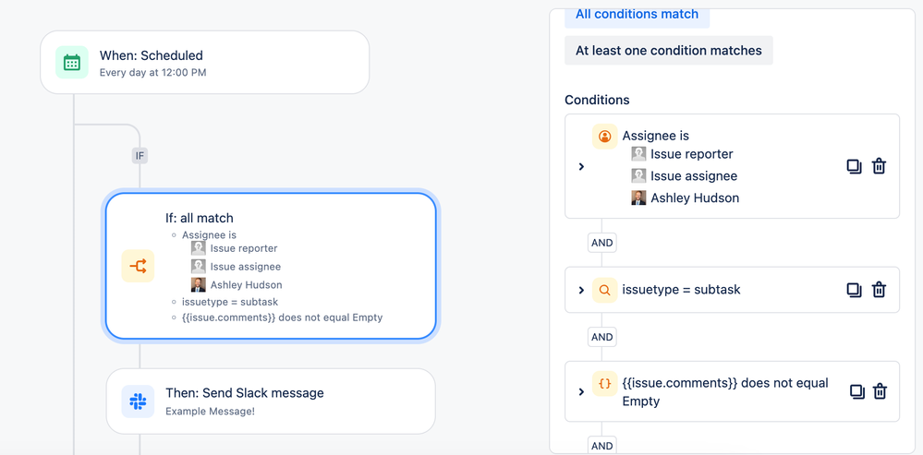Viewport: 923px width, 455px height.
Task: Click the Ashley Hudson avatar in conditions panel
Action: click(x=638, y=198)
